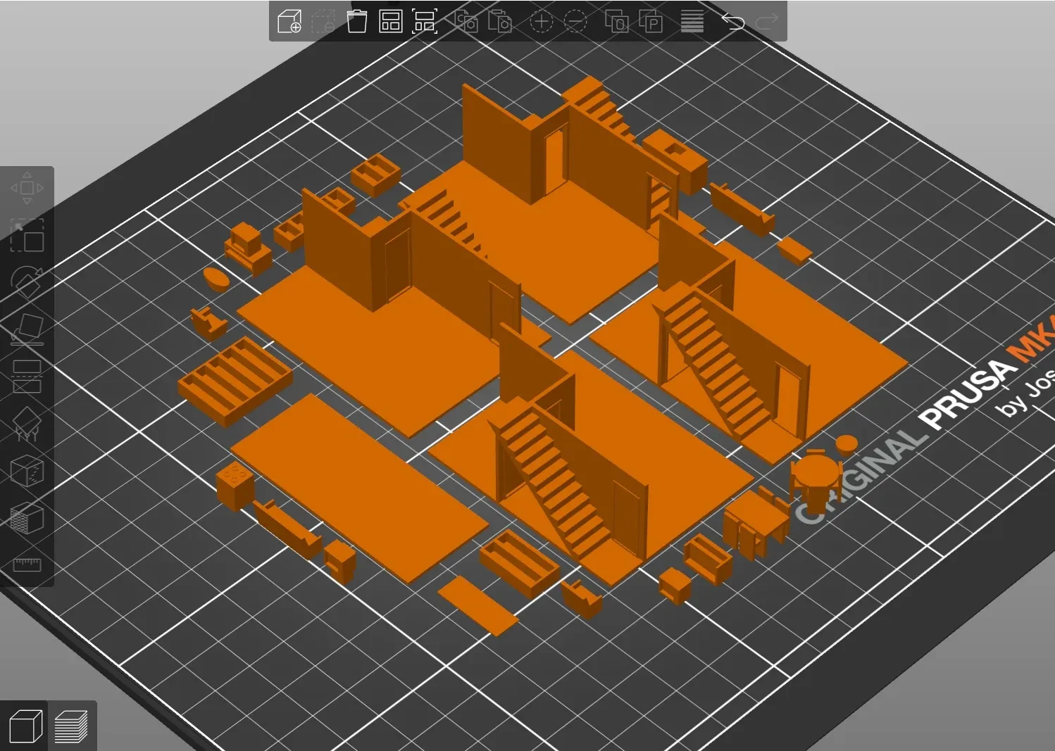1055x751 pixels.
Task: Select the Scale tool
Action: (x=27, y=235)
